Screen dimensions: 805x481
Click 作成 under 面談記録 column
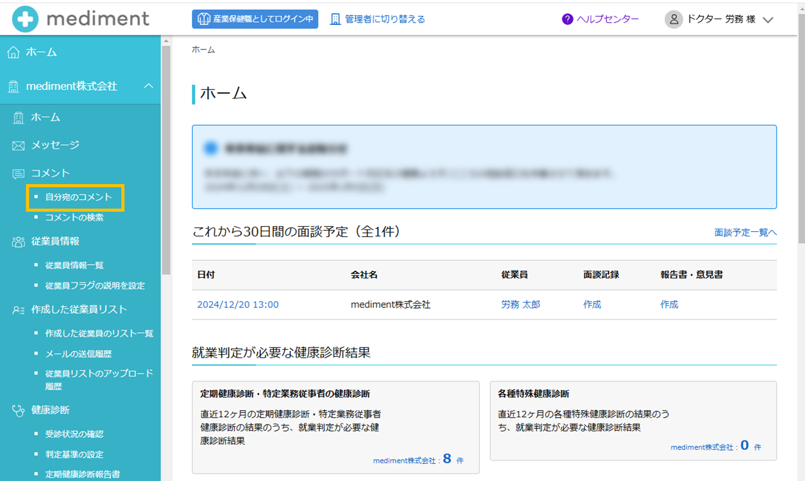(x=592, y=305)
